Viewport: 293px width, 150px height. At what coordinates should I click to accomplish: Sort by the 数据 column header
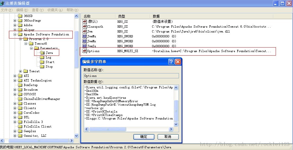(212, 16)
